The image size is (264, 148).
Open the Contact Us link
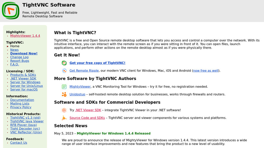[19, 143]
